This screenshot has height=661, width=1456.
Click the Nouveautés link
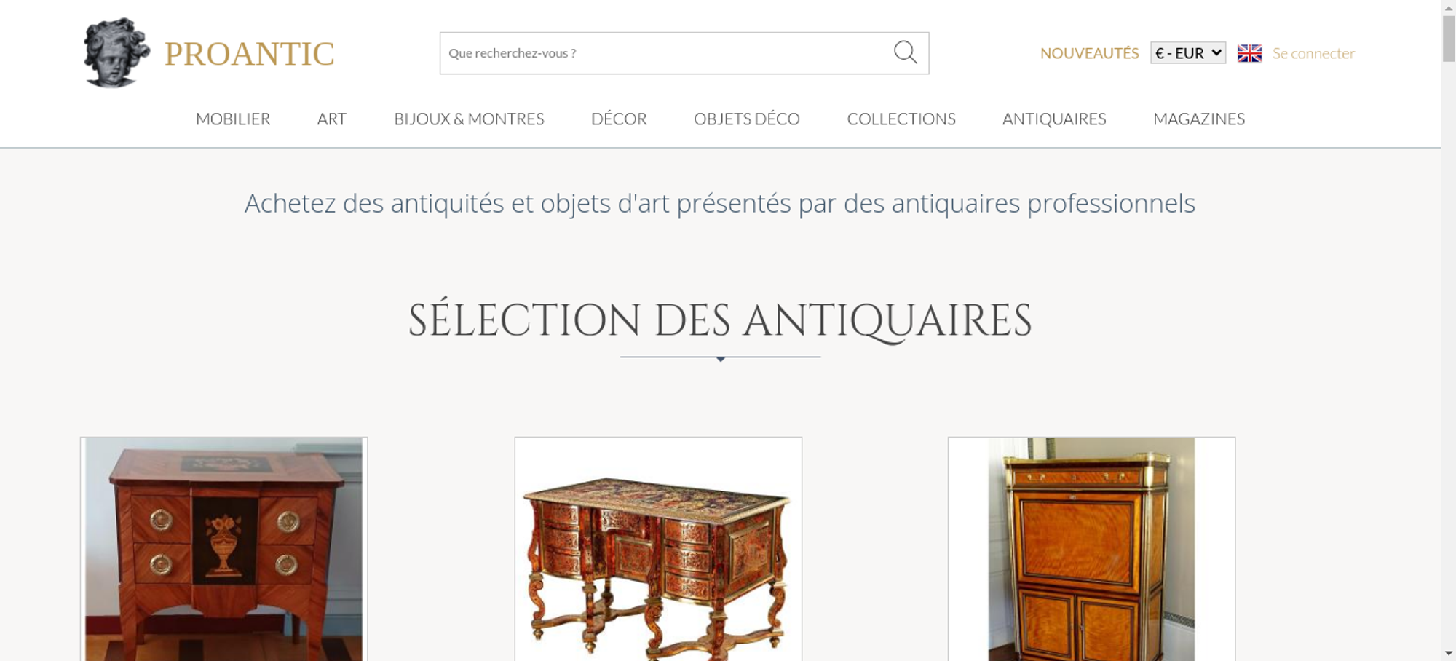(x=1089, y=53)
